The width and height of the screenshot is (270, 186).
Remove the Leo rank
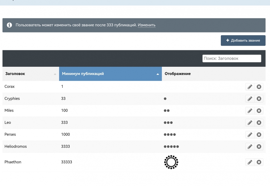pos(259,122)
